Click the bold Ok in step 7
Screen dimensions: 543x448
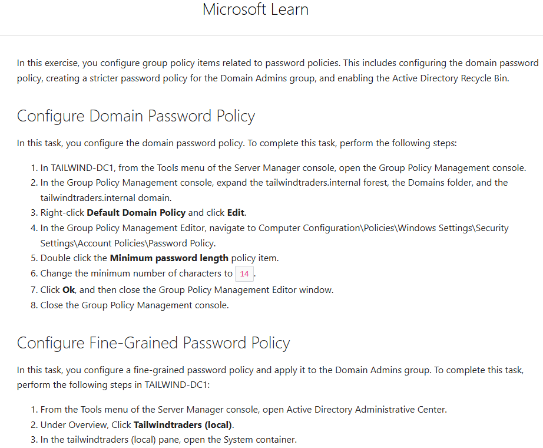(68, 290)
